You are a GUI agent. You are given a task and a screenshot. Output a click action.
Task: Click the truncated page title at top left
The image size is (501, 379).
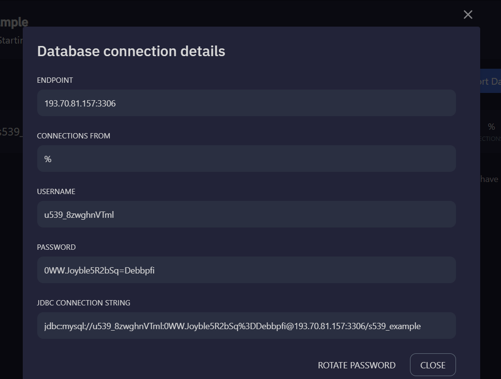[14, 22]
